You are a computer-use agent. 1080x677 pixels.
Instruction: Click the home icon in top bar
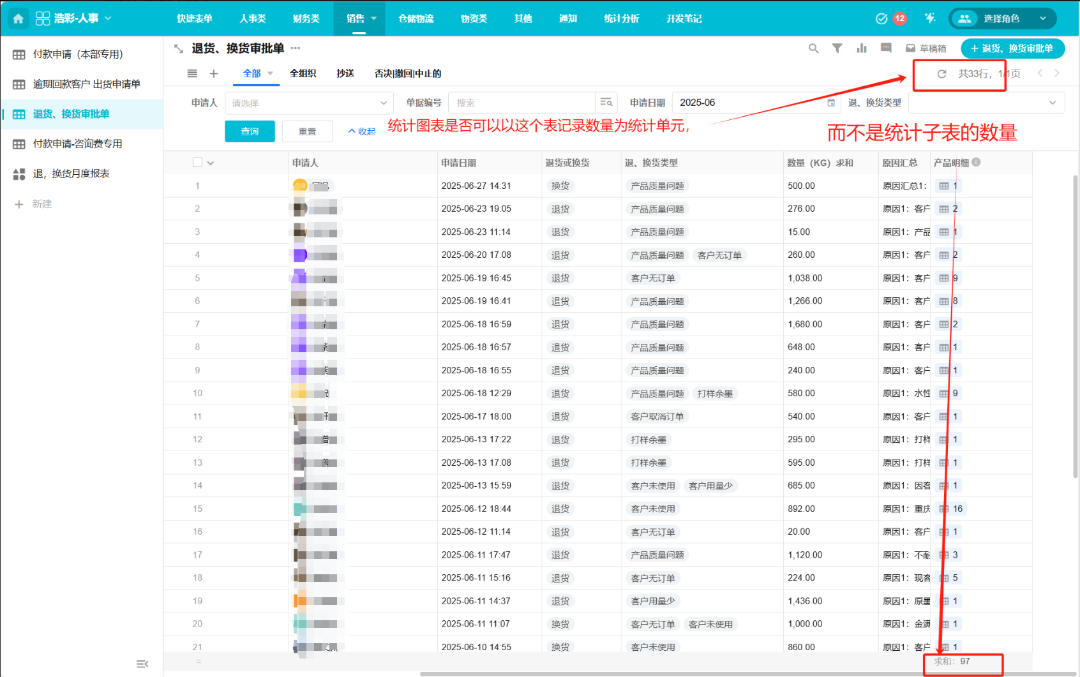coord(19,19)
